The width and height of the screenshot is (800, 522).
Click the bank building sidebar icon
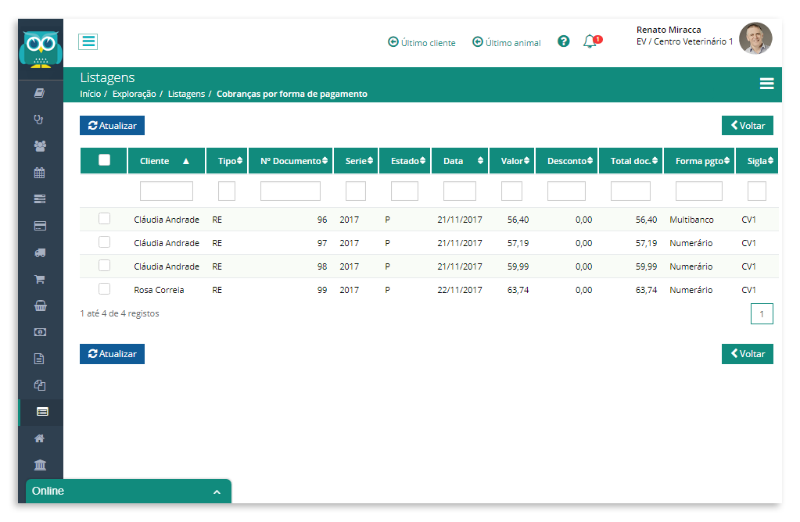(x=39, y=464)
